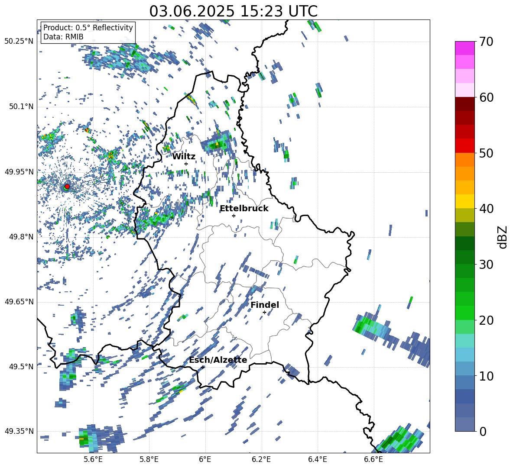Click the green echo northeast of Wiltz
Screen dimensions: 513x468
(x=218, y=144)
